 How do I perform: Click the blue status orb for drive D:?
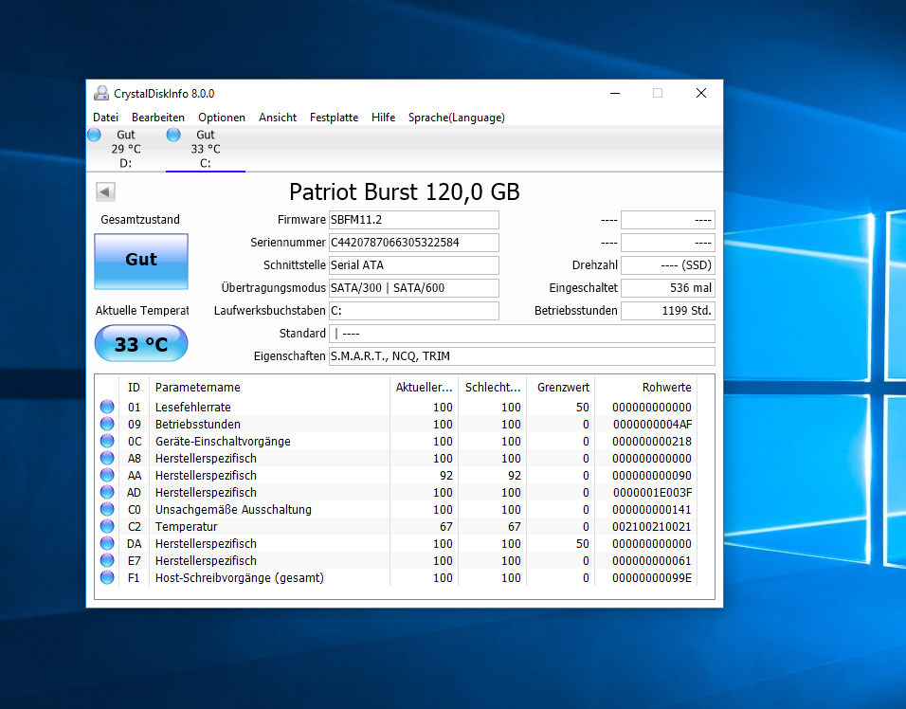coord(94,136)
